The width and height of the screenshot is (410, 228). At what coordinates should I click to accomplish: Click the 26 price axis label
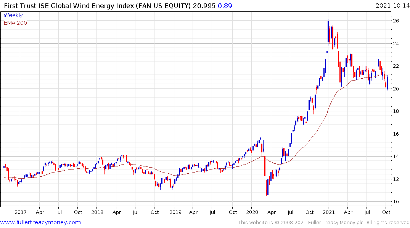pos(396,21)
